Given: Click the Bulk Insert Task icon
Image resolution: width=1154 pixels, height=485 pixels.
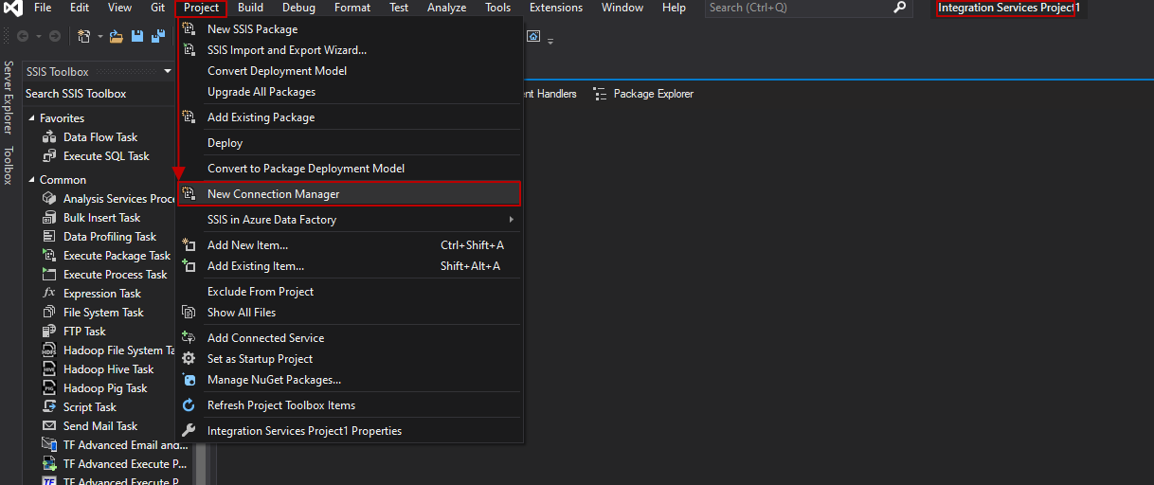Looking at the screenshot, I should 49,218.
